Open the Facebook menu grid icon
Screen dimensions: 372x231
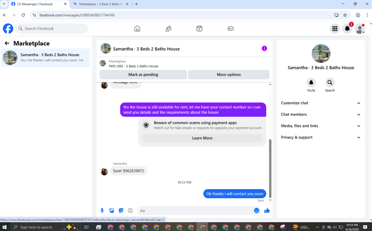pos(335,29)
